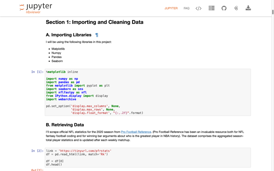Image resolution: width=274 pixels, height=171 pixels.
Task: Click the view-as-code brackets icon
Action: click(199, 8)
